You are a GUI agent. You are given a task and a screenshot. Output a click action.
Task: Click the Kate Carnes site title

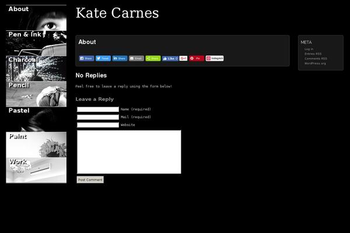click(x=117, y=13)
